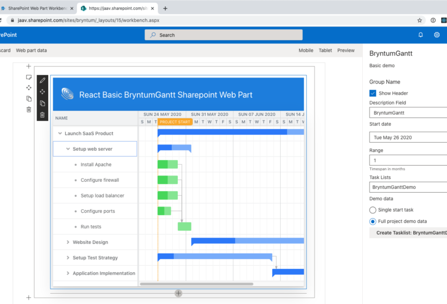Bookmark this page with the star icon
447x304 pixels.
pos(419,20)
